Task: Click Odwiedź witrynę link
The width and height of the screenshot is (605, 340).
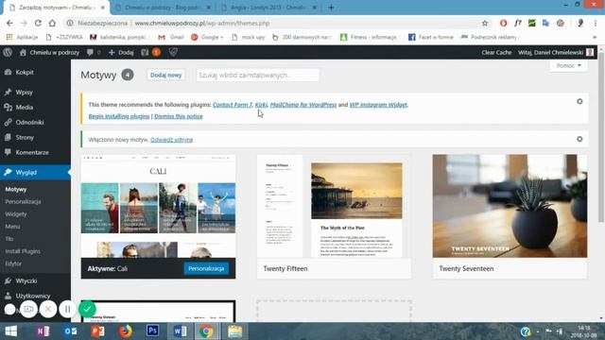Action: point(171,140)
